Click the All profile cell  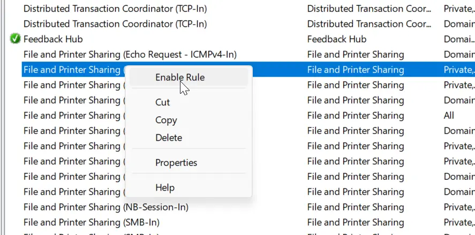(x=449, y=116)
